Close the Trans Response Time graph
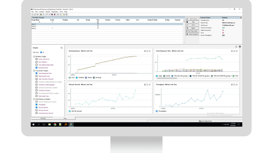Image resolution: width=273 pixels, height=153 pixels. point(237,51)
